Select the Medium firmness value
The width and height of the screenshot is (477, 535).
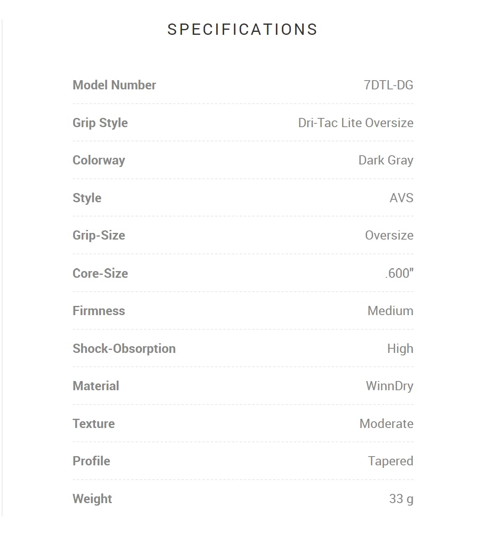pyautogui.click(x=390, y=311)
